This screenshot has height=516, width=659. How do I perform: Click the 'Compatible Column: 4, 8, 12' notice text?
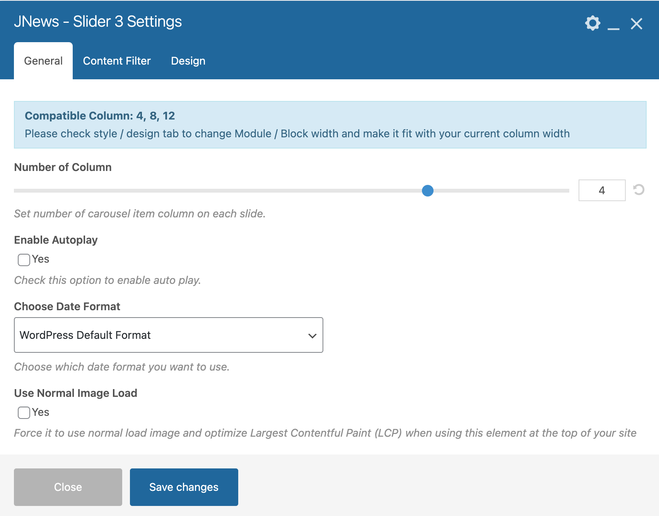[x=100, y=116]
